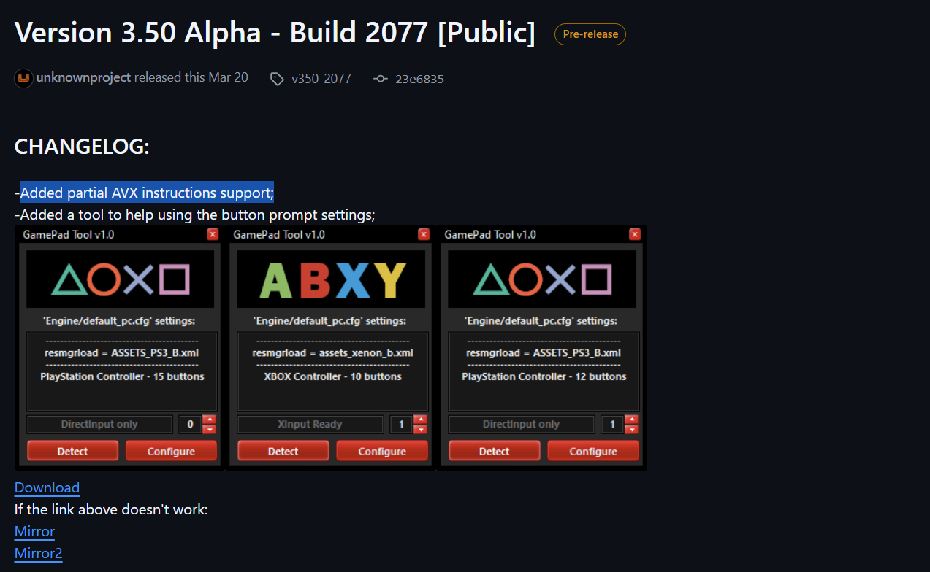Image resolution: width=930 pixels, height=572 pixels.
Task: Close the XBOX GamePad Tool window
Action: [424, 234]
